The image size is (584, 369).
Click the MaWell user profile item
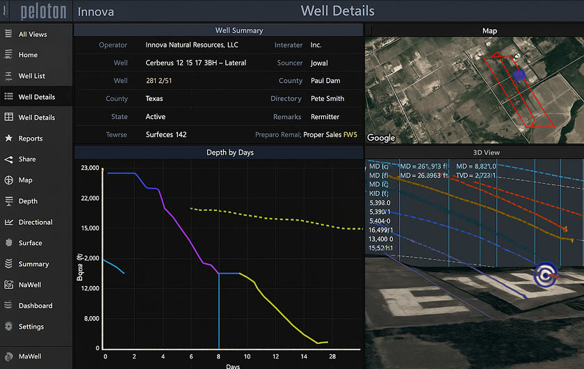coord(29,356)
